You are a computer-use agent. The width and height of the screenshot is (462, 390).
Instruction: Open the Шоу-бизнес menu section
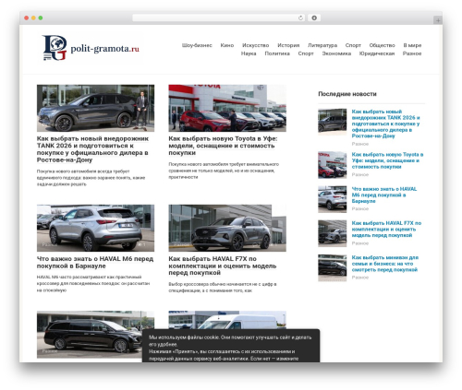[197, 45]
